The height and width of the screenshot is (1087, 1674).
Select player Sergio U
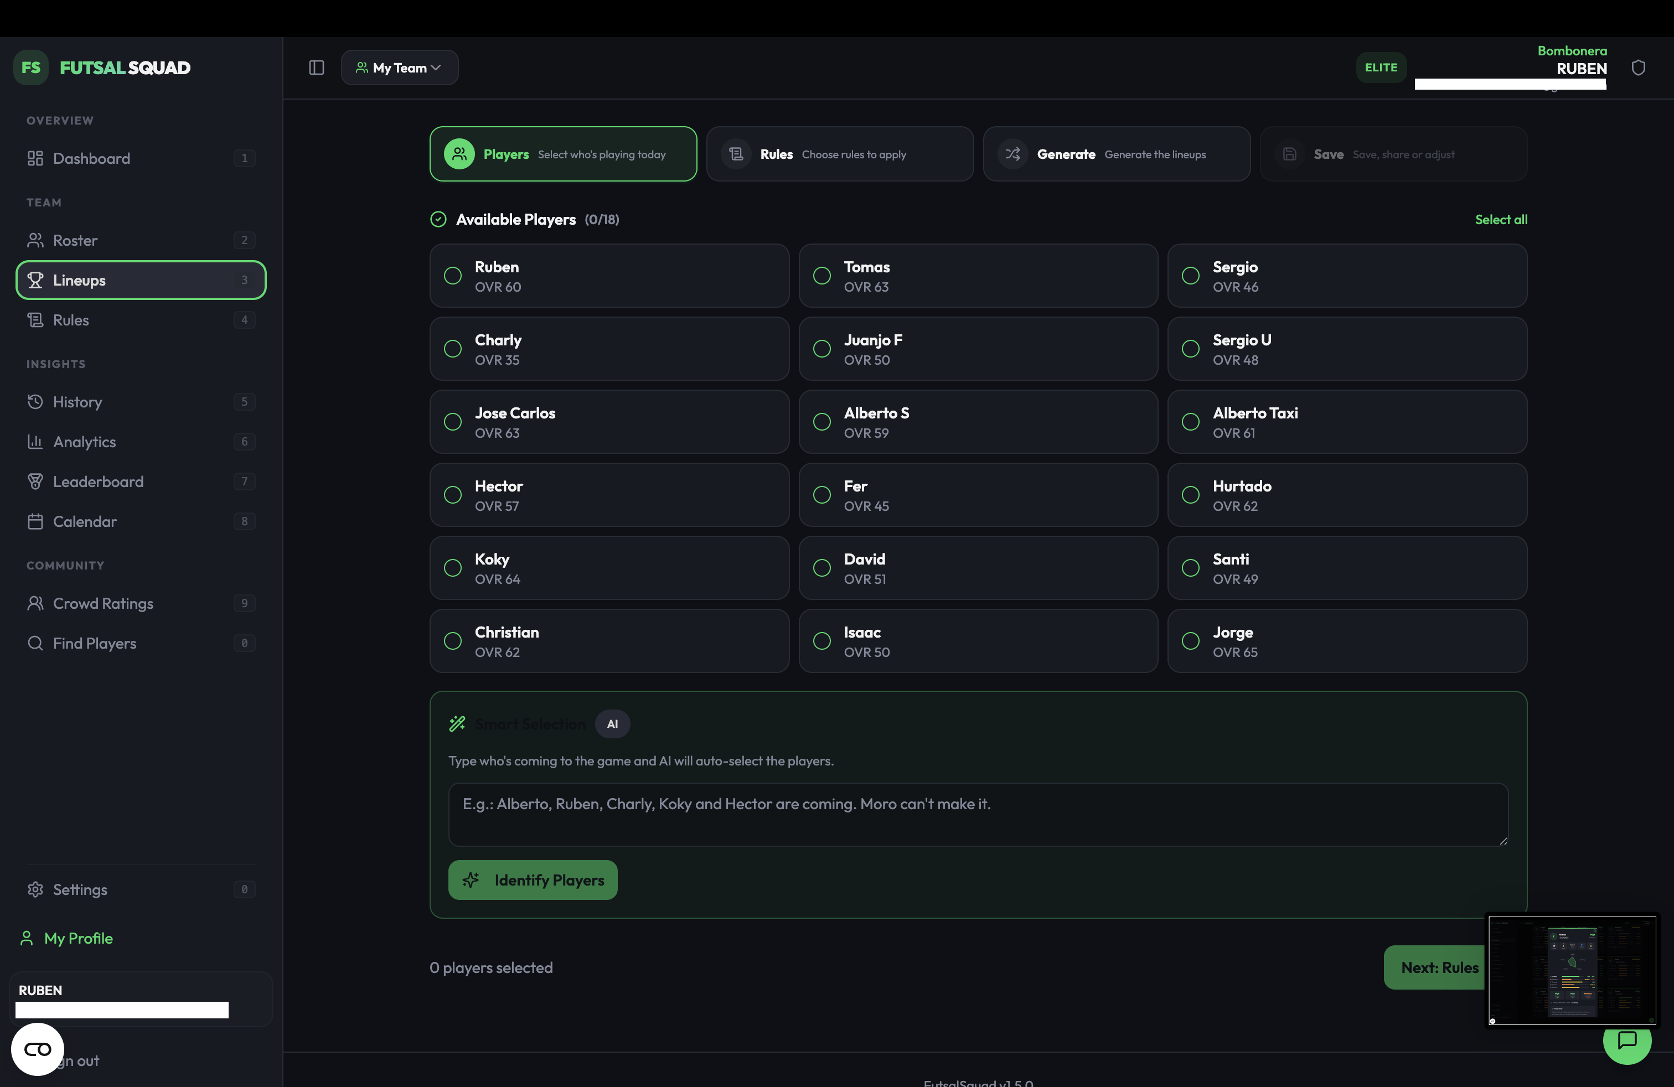(x=1347, y=349)
